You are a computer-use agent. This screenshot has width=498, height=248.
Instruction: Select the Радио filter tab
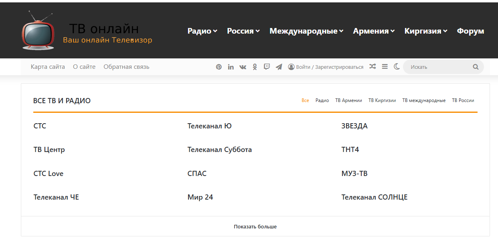pos(322,100)
